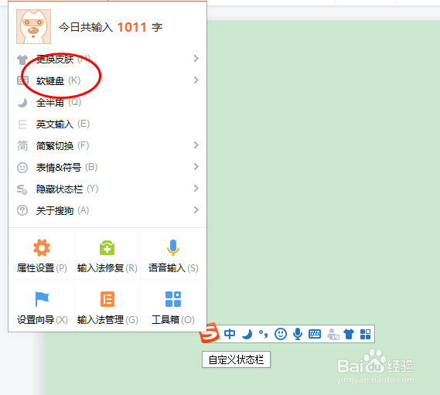Open 关于搜狗 about entry
Image resolution: width=440 pixels, height=395 pixels.
click(x=107, y=210)
